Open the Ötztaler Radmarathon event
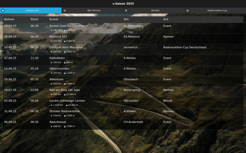246x153 pixels. 65,111
